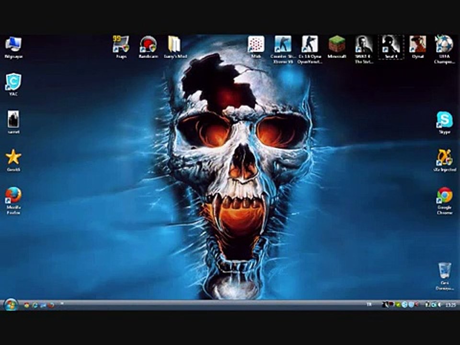Screen dimensions: 460x345
Task: Open the samet desktop icon
Action: pyautogui.click(x=13, y=123)
